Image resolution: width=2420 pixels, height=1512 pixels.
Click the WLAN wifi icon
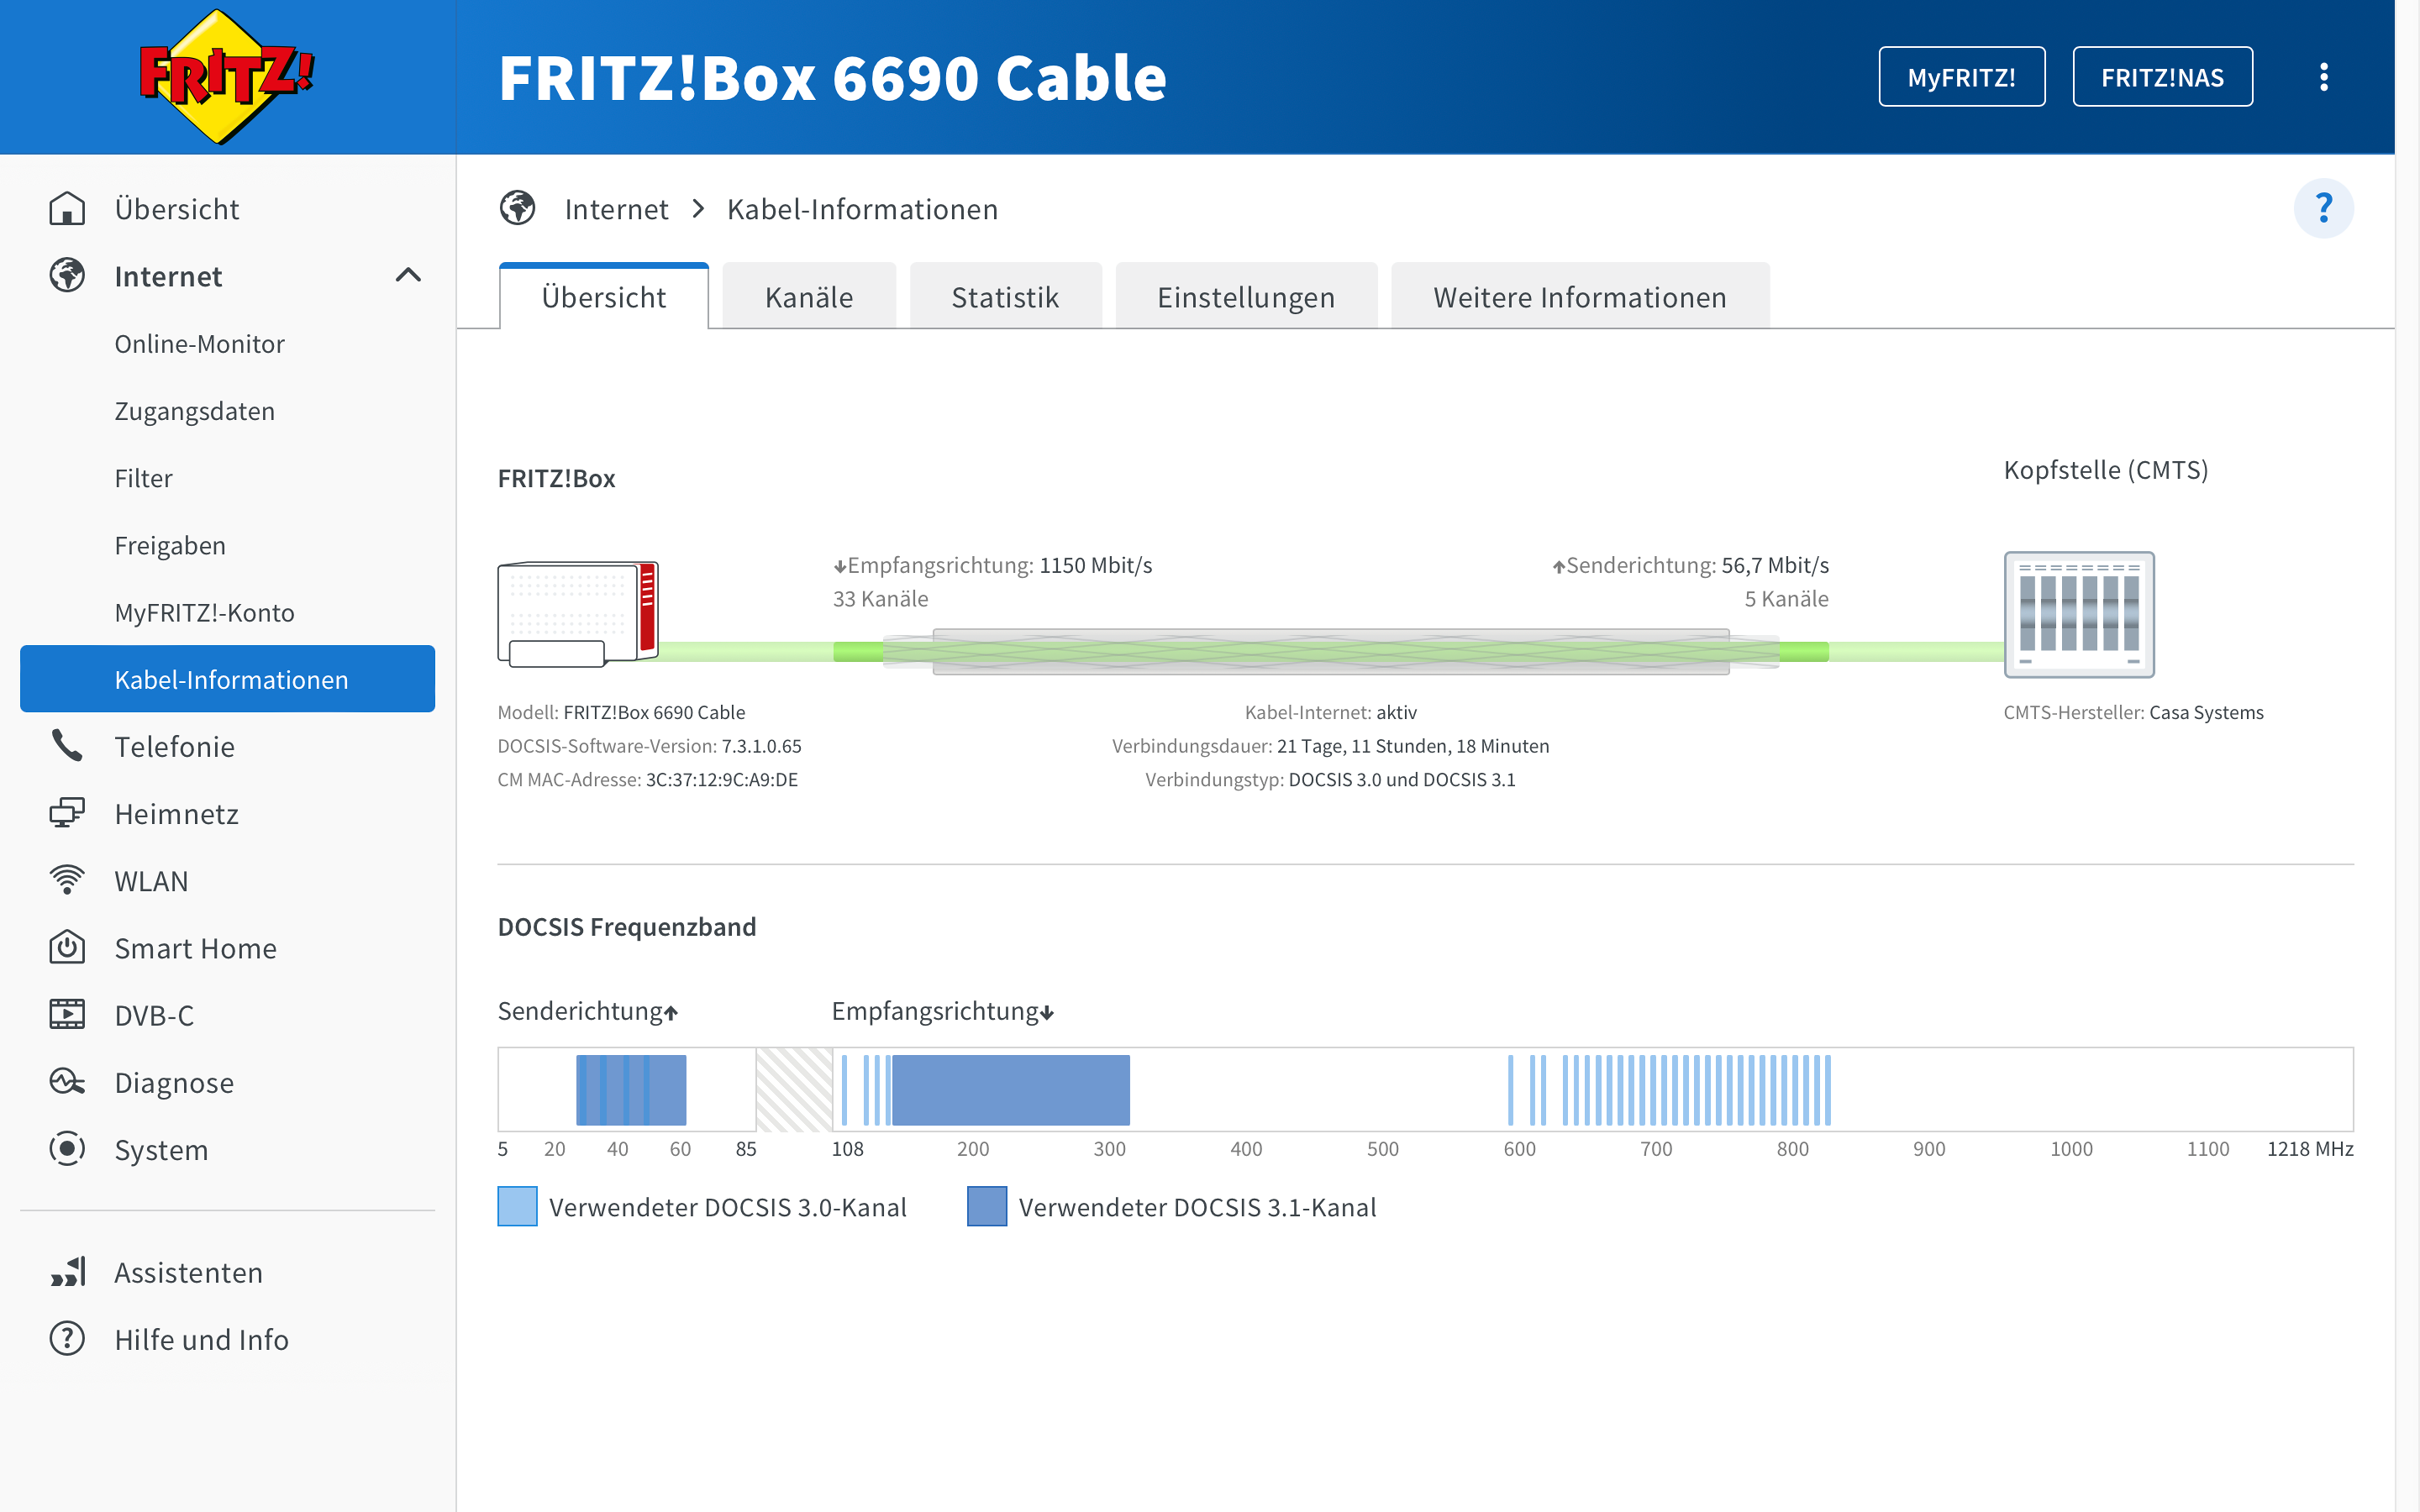(x=67, y=880)
